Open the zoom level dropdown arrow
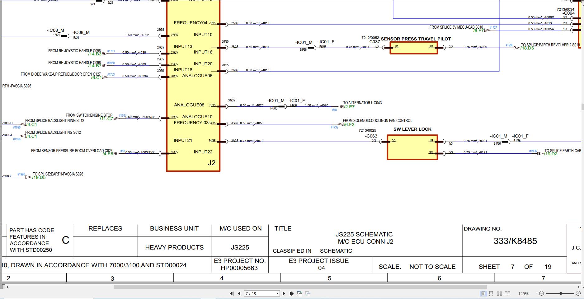 pyautogui.click(x=537, y=293)
